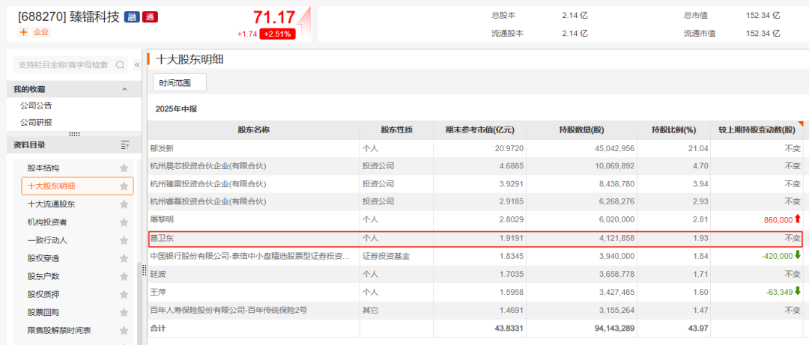The width and height of the screenshot is (809, 345).
Task: Click 杭州睿磊投资合伙企业(有限合伙) row name
Action: click(x=208, y=201)
